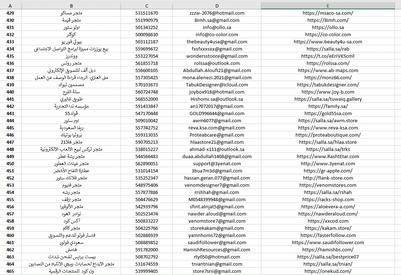Select cell awm6077@gmail.com
The image size is (401, 275).
tap(217, 120)
